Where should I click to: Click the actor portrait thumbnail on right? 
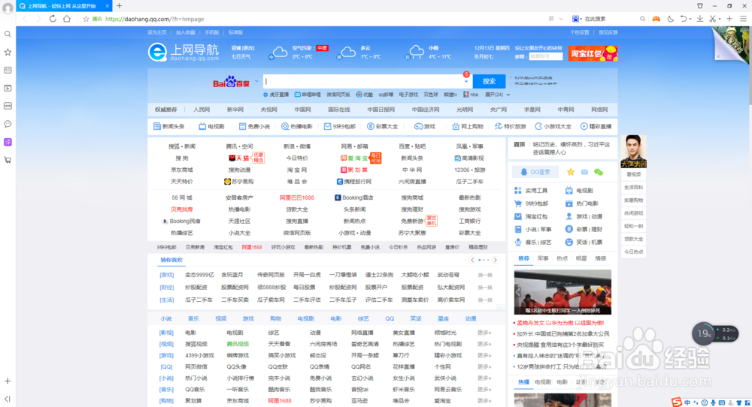click(633, 151)
